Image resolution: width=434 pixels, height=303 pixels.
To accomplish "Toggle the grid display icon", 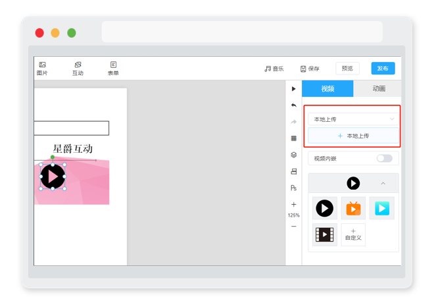I will click(294, 138).
